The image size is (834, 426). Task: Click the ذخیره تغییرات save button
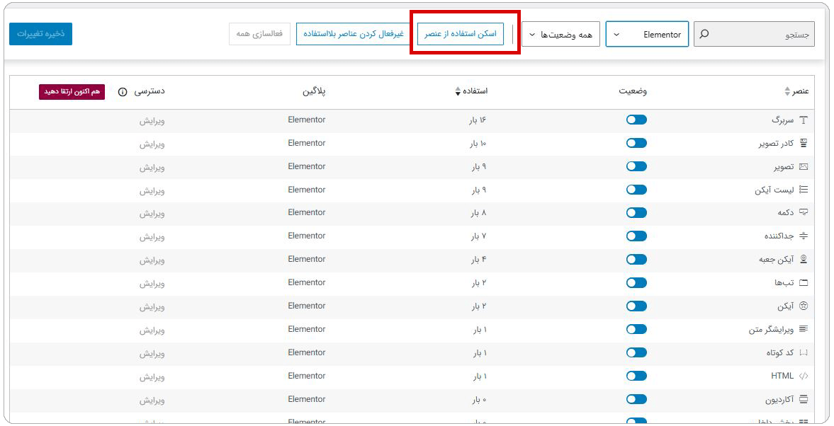(40, 33)
